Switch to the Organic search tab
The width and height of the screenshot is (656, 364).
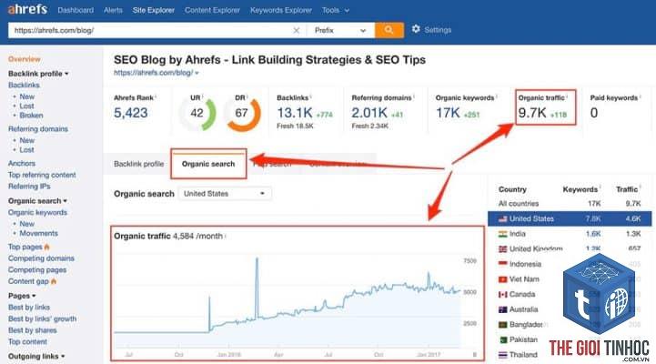(208, 164)
